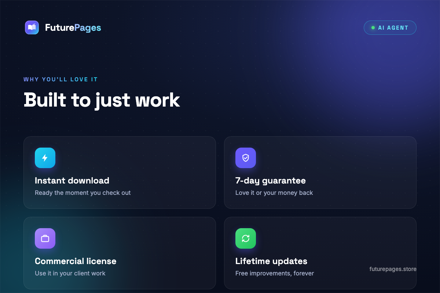This screenshot has width=440, height=293.
Task: Select the Instant download heading
Action: [72, 181]
